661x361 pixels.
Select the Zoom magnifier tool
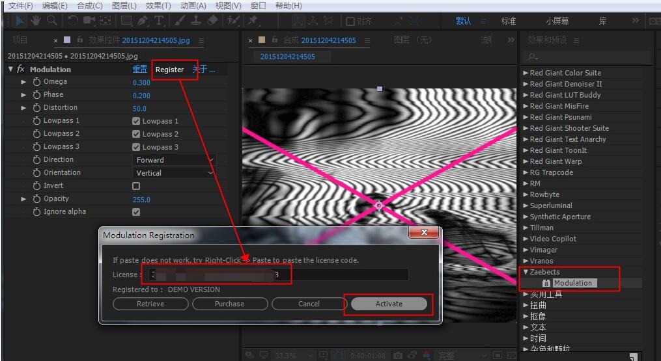pos(51,21)
